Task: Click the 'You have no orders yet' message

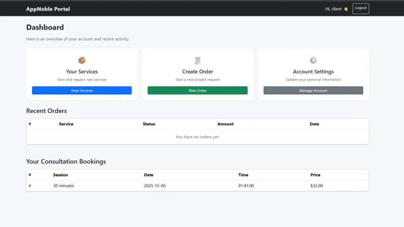Action: click(197, 137)
